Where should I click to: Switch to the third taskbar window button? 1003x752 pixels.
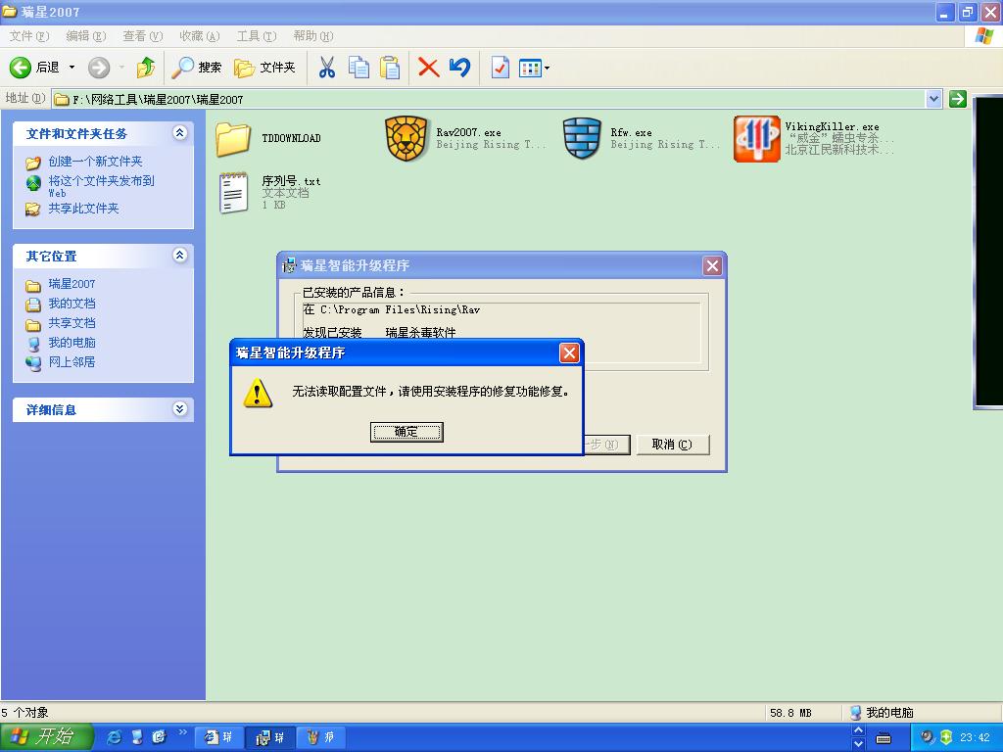click(x=321, y=737)
